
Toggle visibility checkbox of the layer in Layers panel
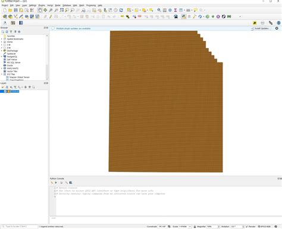tap(5, 92)
